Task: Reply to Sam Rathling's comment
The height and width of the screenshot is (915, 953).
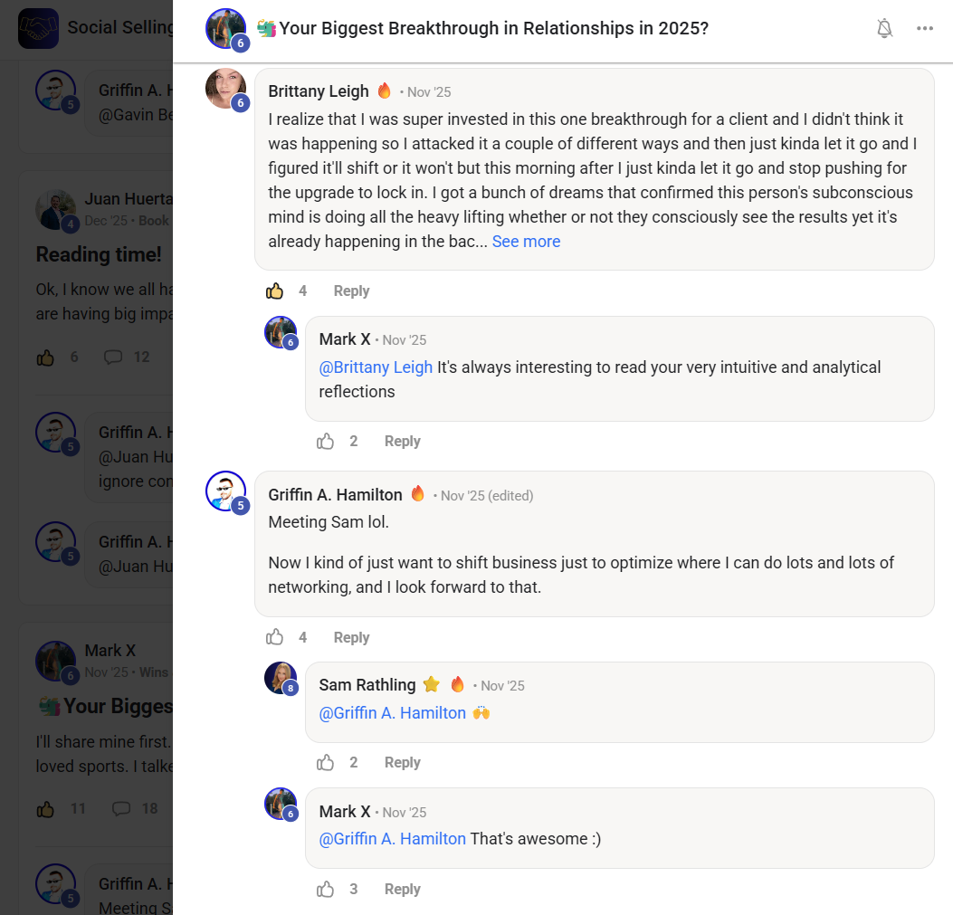Action: [402, 763]
